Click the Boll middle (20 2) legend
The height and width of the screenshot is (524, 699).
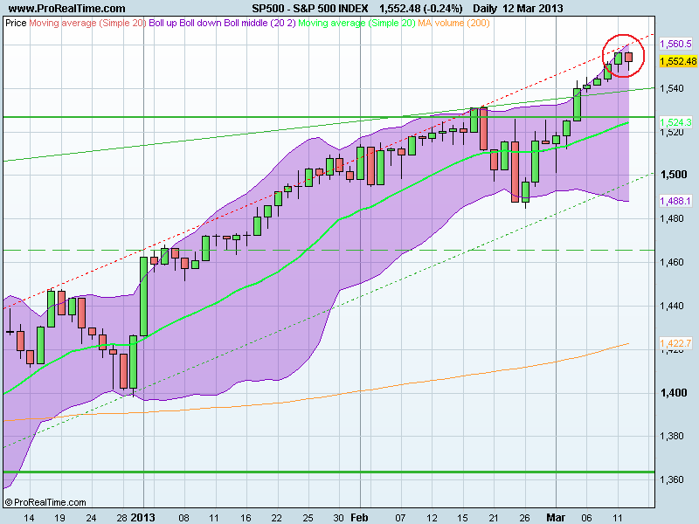260,23
